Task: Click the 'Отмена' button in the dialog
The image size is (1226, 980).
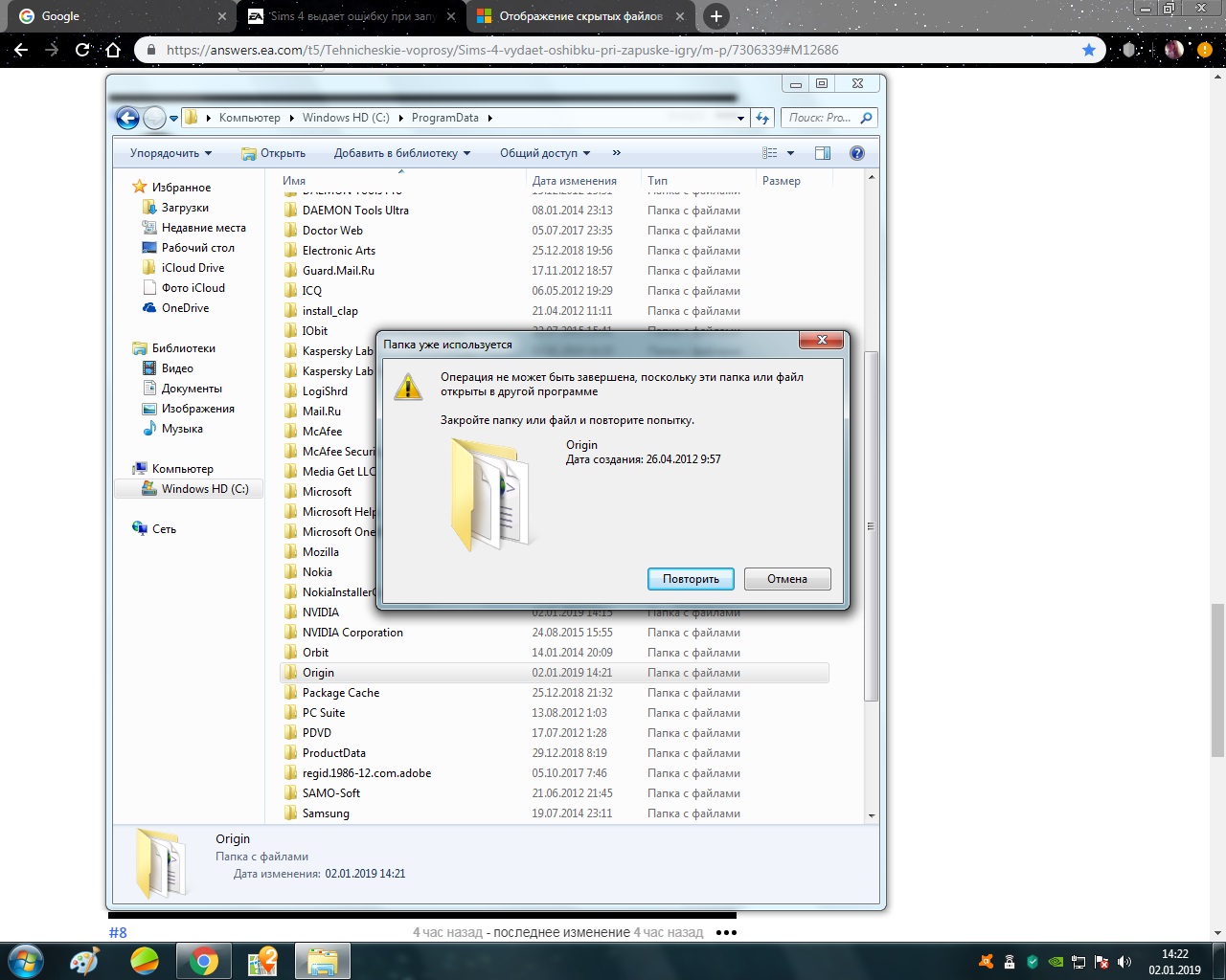Action: (x=787, y=579)
